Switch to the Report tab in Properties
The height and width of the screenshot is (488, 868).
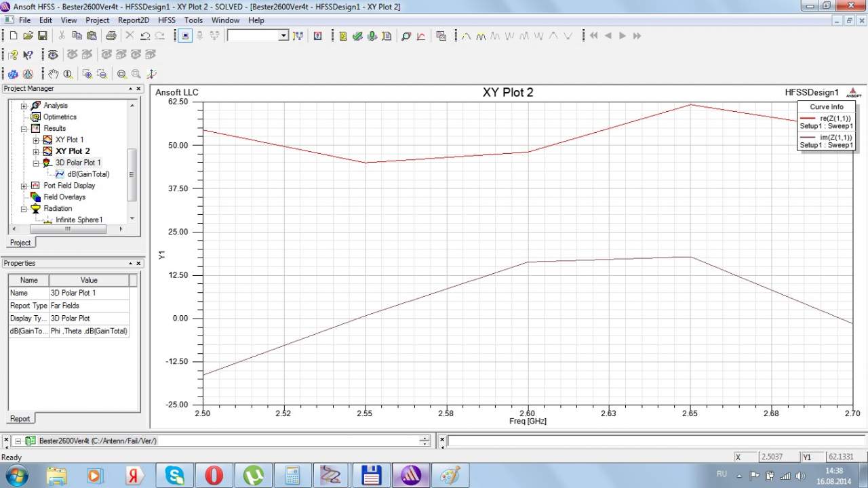click(20, 419)
